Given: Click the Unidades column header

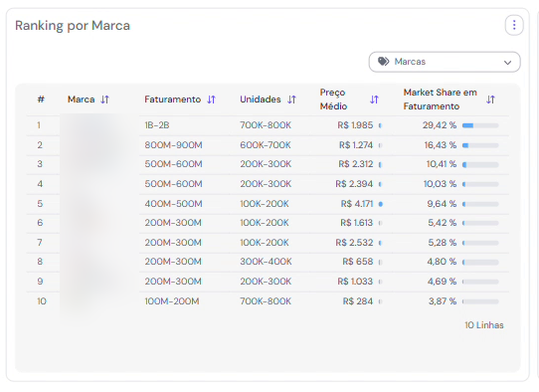Looking at the screenshot, I should (261, 99).
